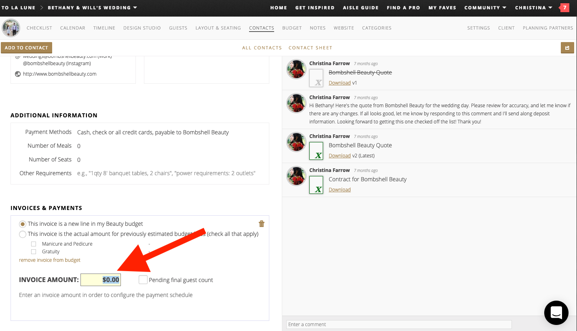Image resolution: width=577 pixels, height=331 pixels.
Task: Open the 7 notifications badge
Action: tap(564, 8)
